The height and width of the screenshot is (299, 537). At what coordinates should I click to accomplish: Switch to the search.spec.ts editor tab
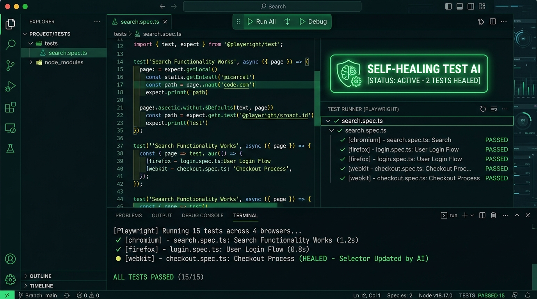tap(139, 22)
